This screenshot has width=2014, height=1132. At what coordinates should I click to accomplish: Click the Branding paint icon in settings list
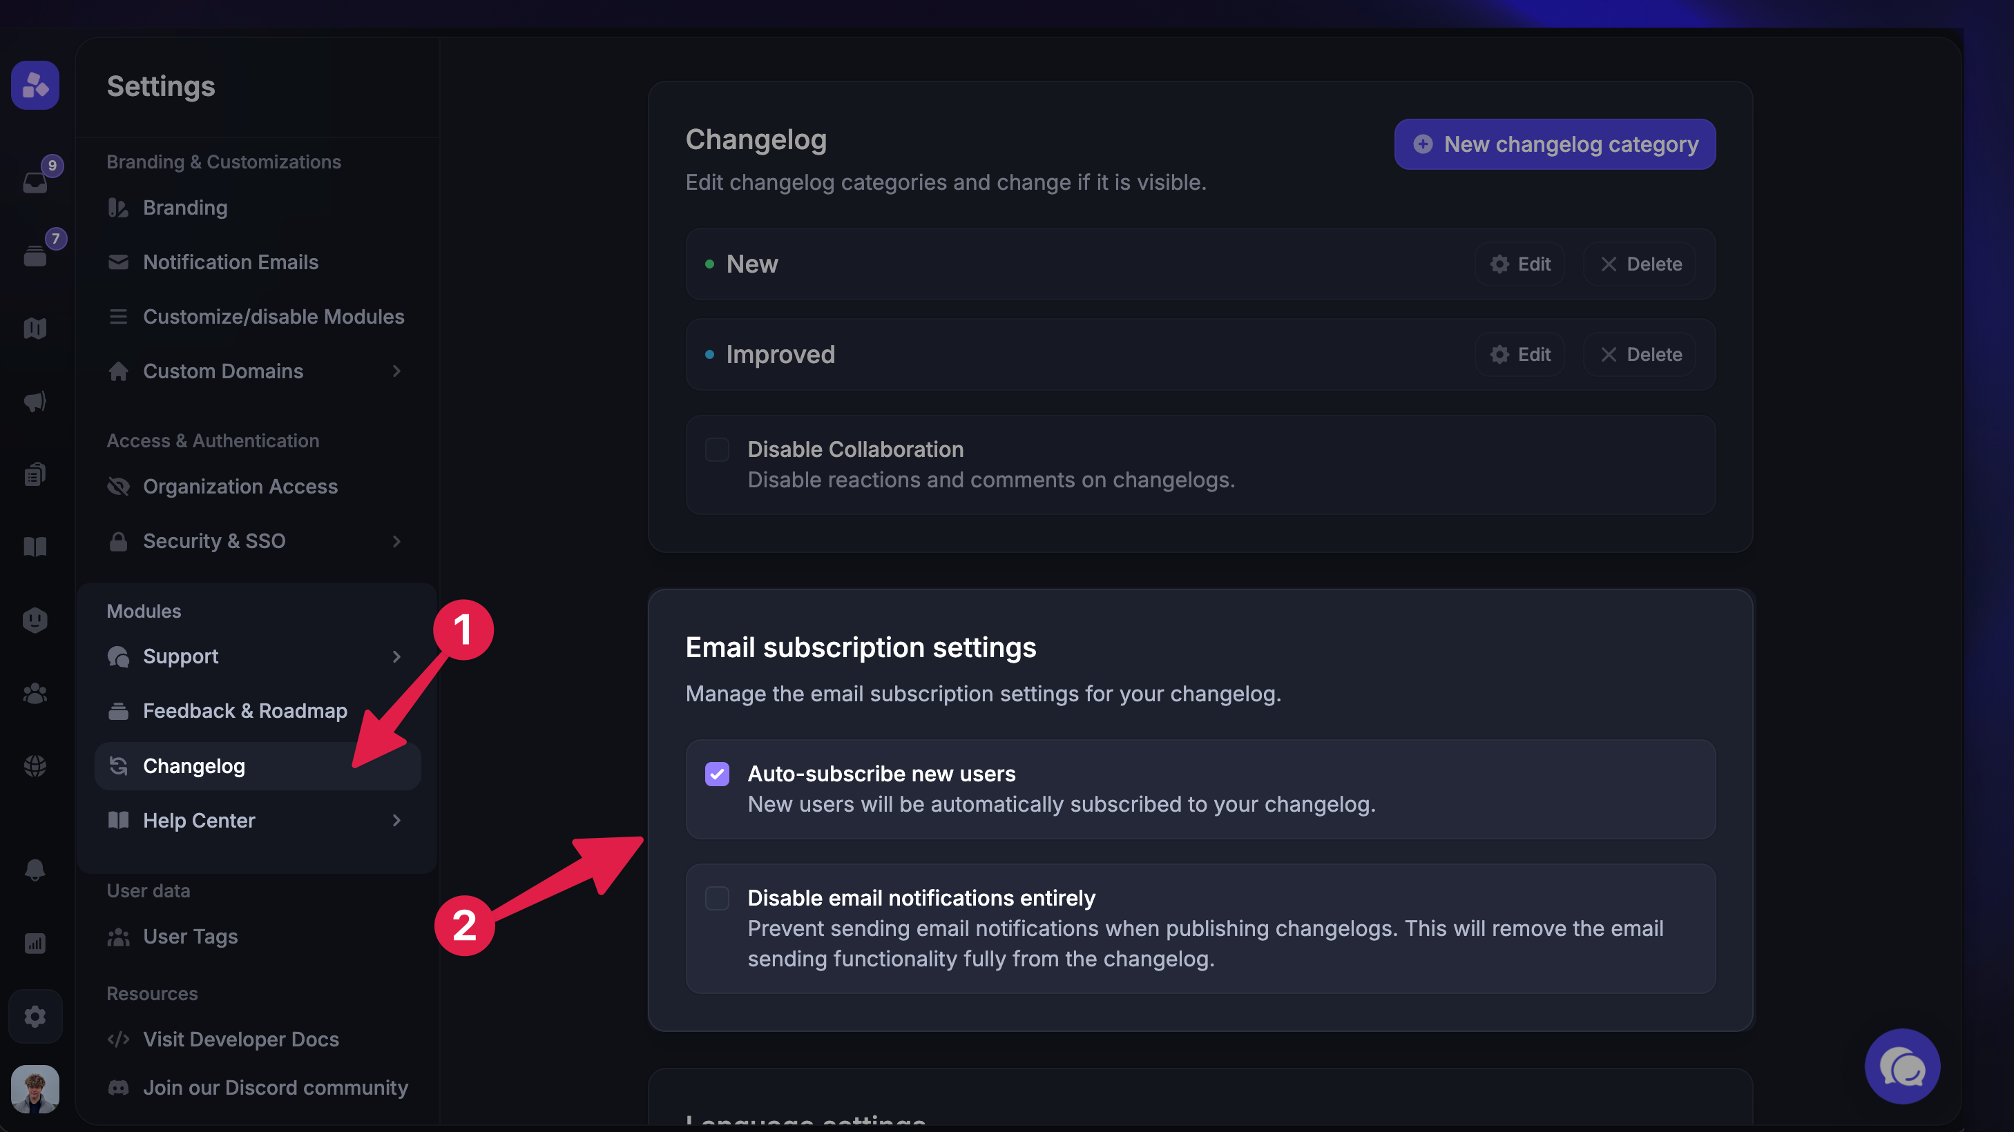(118, 208)
